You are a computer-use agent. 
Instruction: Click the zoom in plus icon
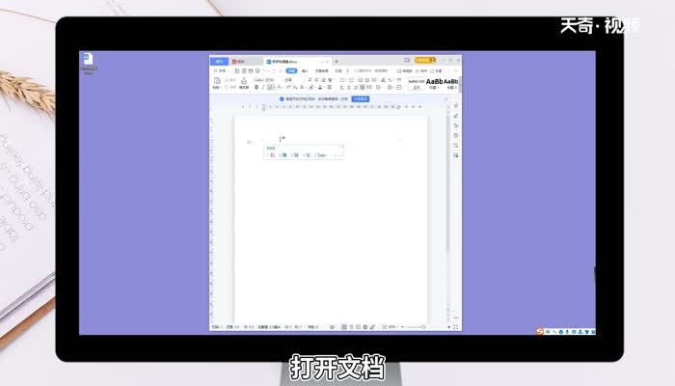(x=449, y=327)
